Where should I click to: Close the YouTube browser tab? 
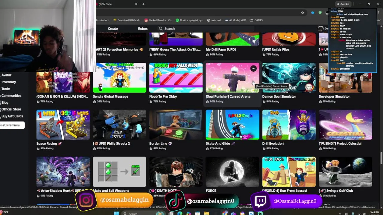(136, 4)
